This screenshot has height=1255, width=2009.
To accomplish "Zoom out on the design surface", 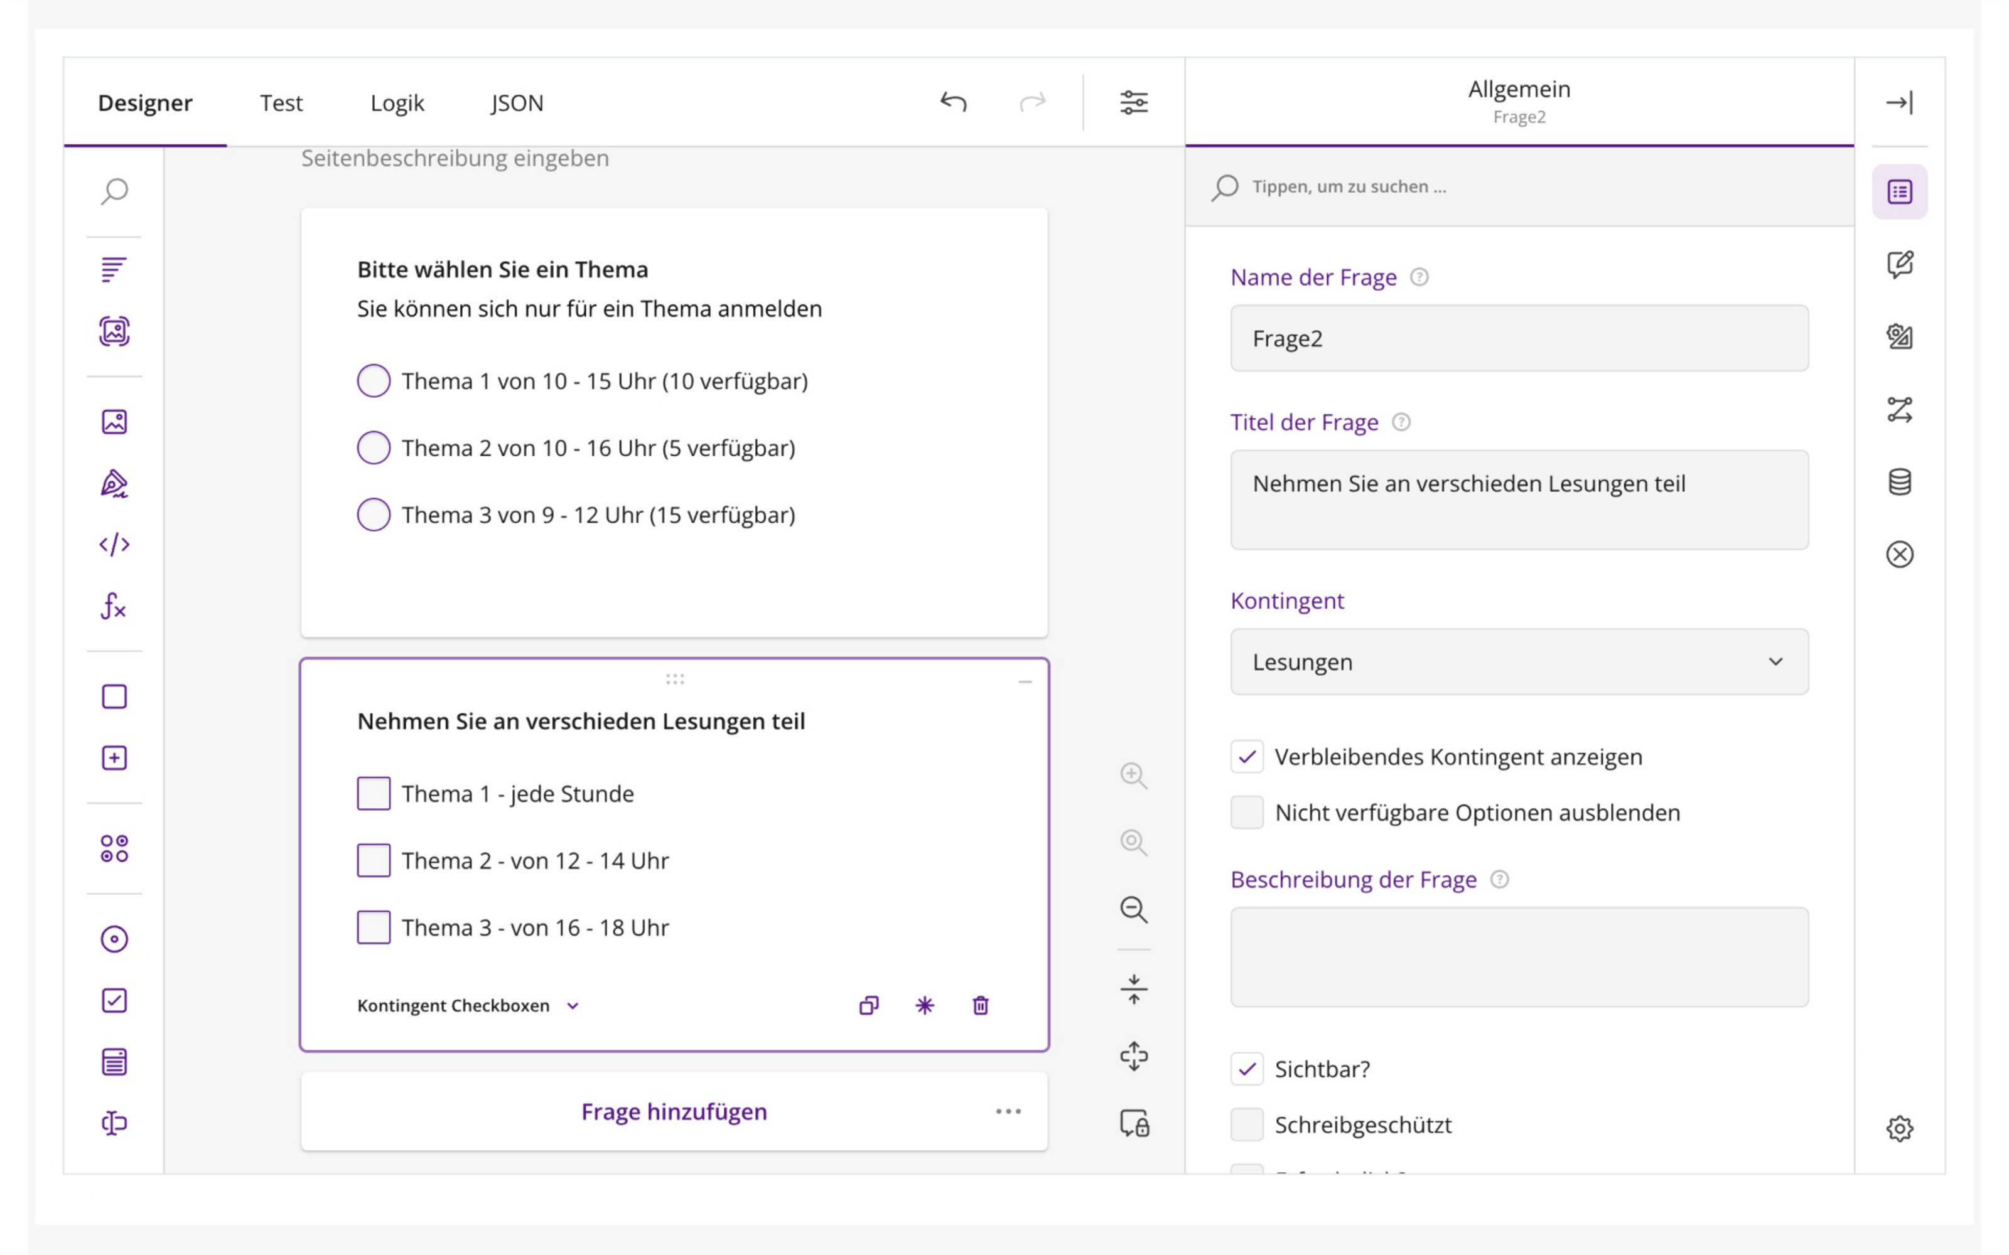I will click(x=1134, y=910).
